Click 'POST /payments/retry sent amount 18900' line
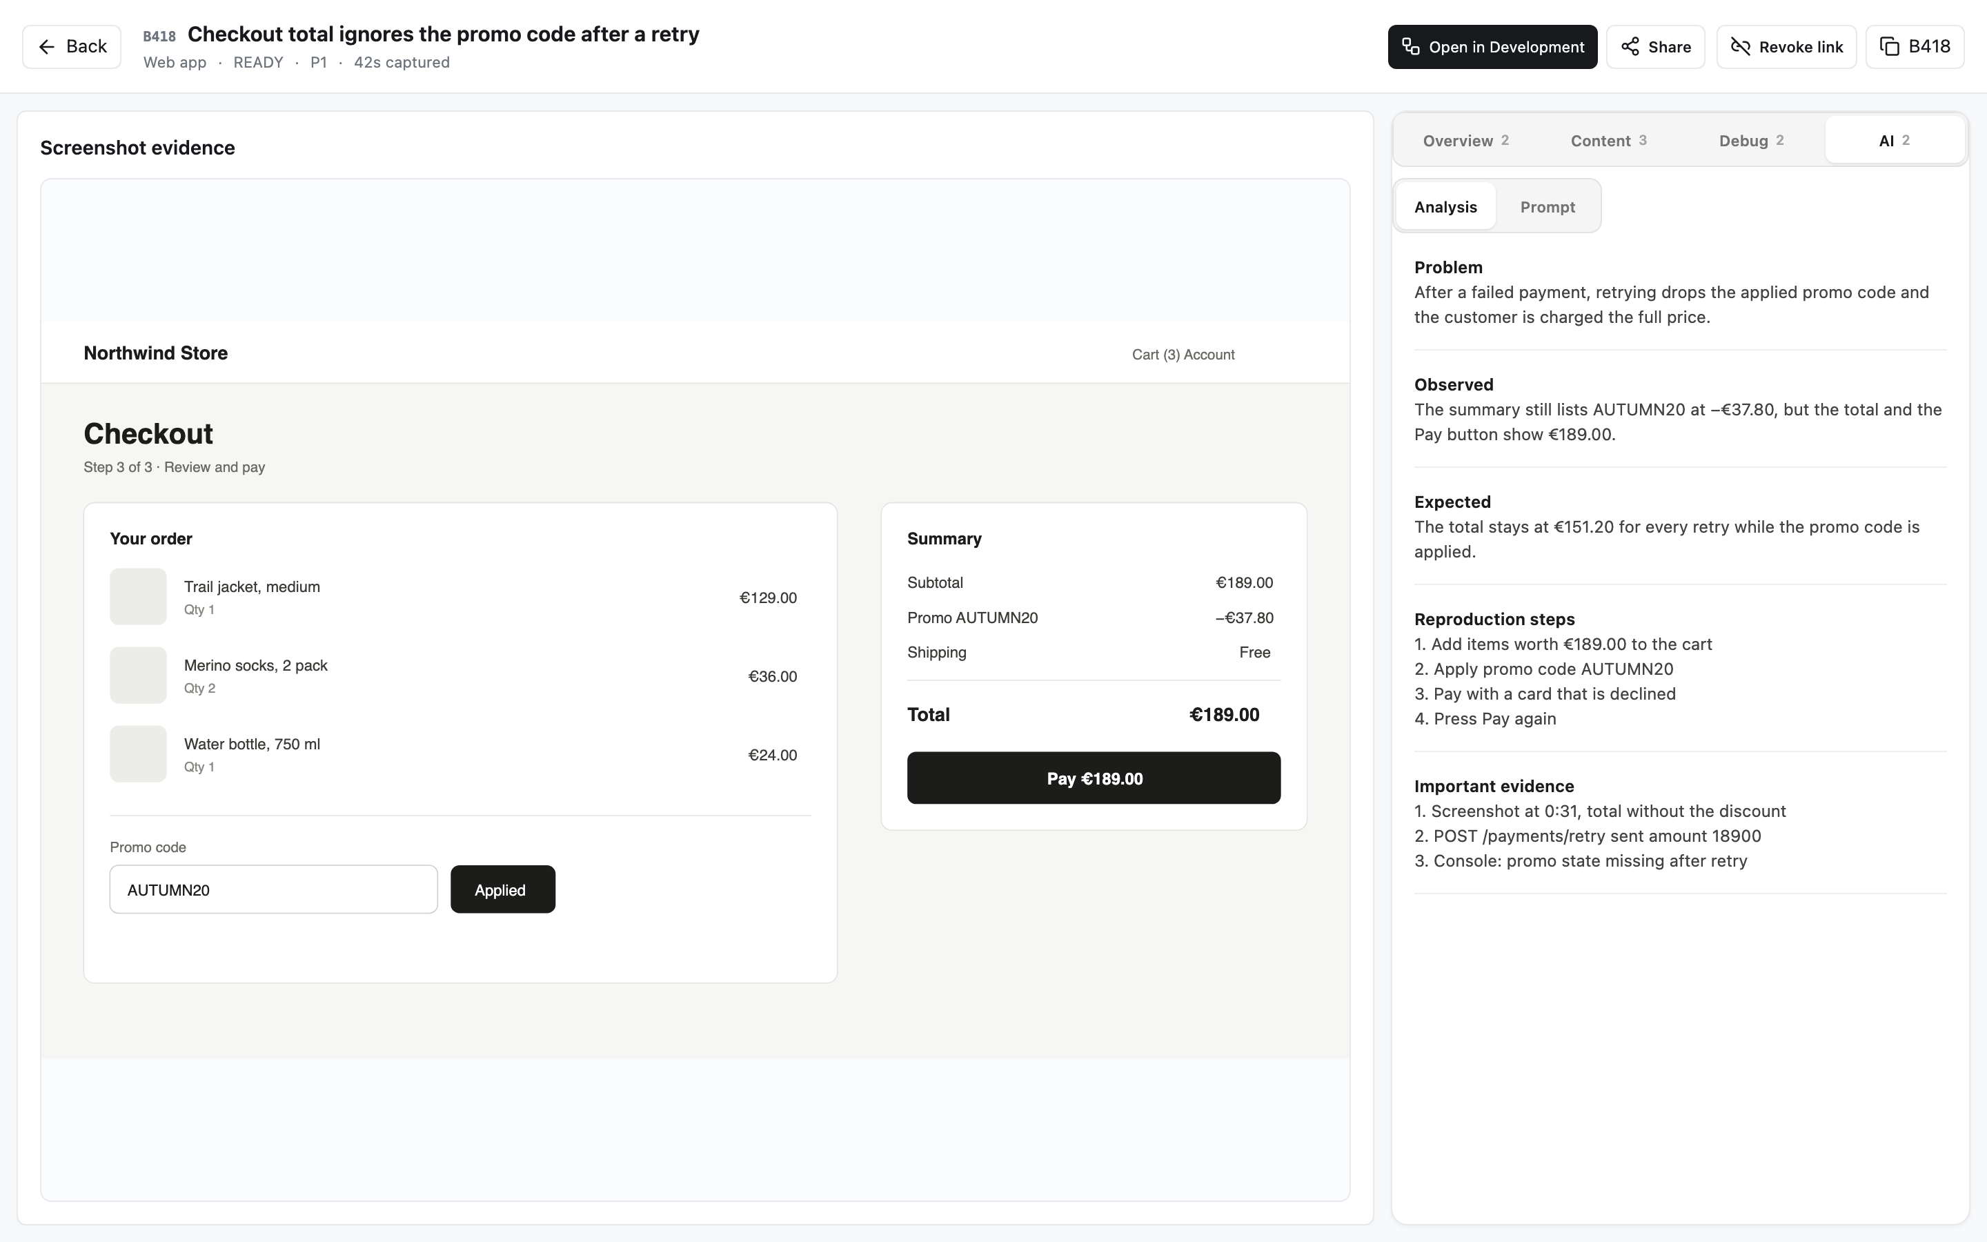 [x=1587, y=836]
